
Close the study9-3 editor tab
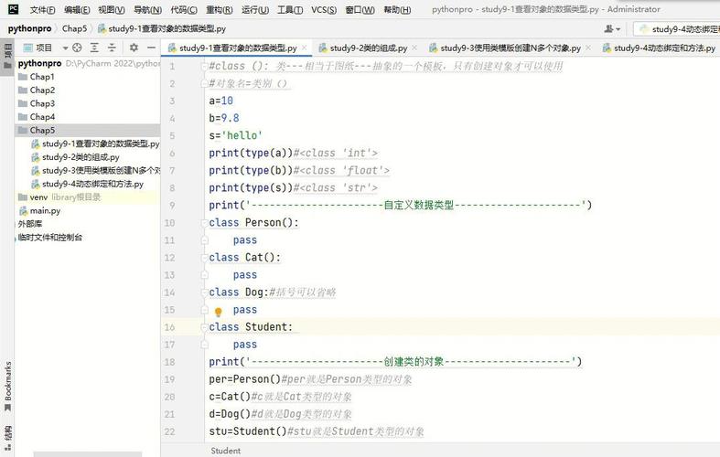(588, 48)
